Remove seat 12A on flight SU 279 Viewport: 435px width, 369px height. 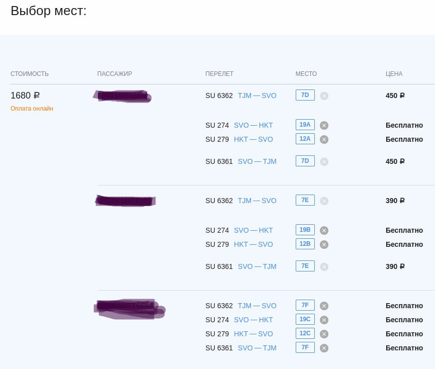(324, 140)
